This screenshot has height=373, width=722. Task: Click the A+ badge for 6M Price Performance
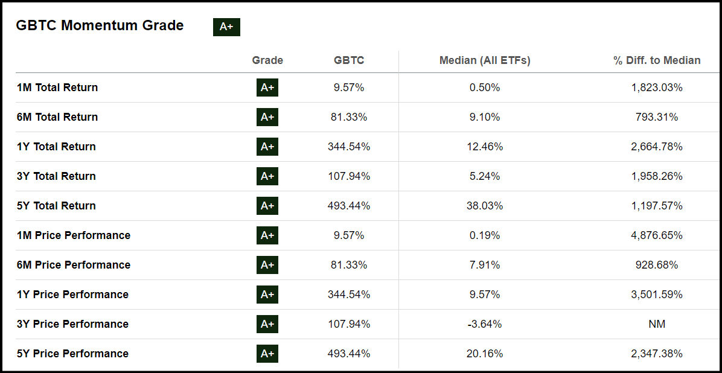pos(267,265)
